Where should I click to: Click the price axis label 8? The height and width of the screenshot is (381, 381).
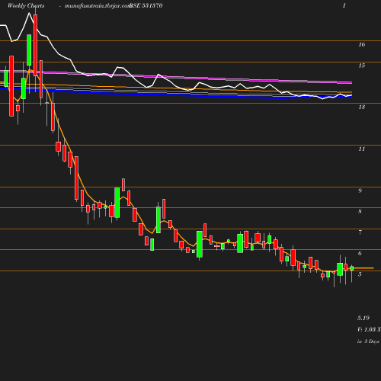click(360, 212)
